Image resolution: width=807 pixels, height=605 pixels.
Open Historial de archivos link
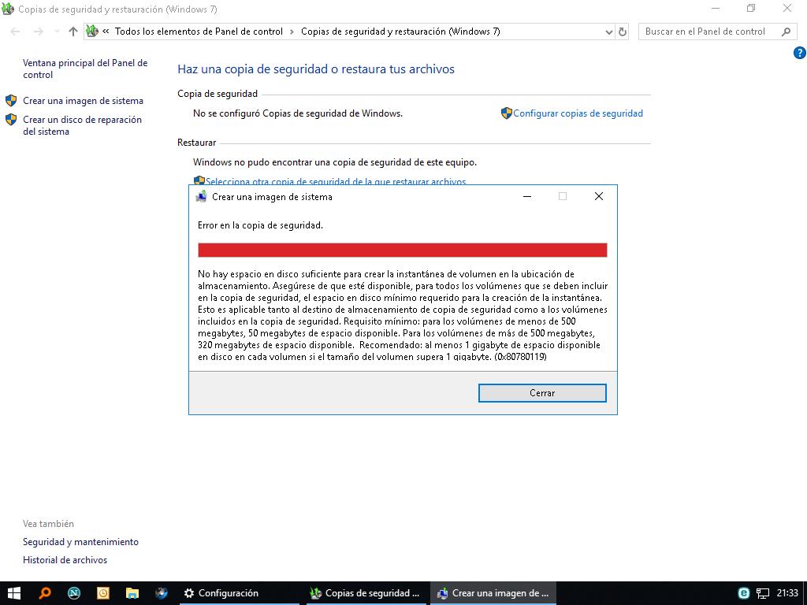(x=65, y=560)
